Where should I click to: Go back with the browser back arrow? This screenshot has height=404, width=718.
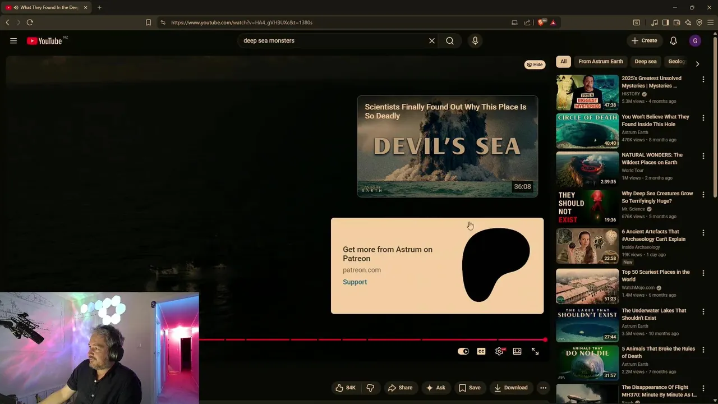[x=7, y=22]
